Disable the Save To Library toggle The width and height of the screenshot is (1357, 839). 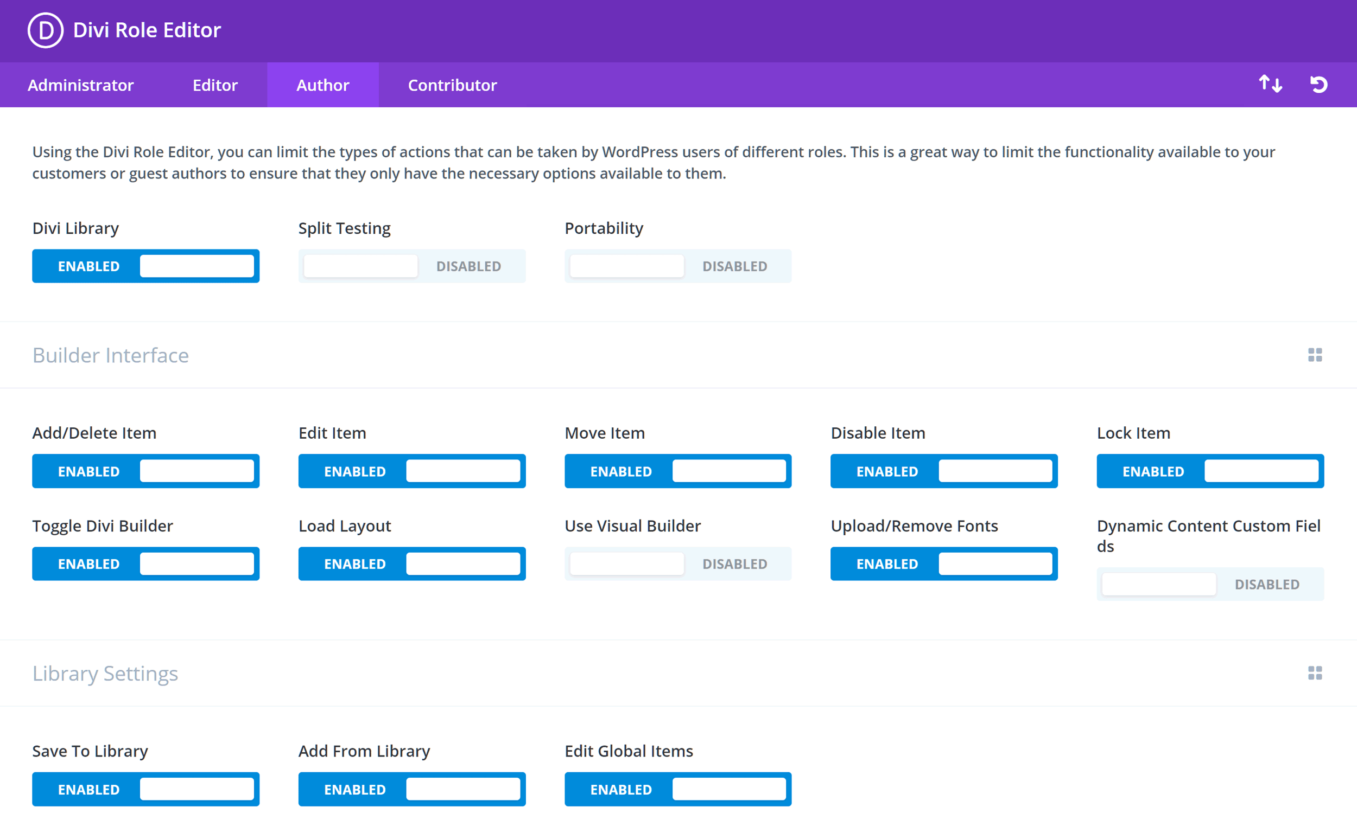click(145, 789)
